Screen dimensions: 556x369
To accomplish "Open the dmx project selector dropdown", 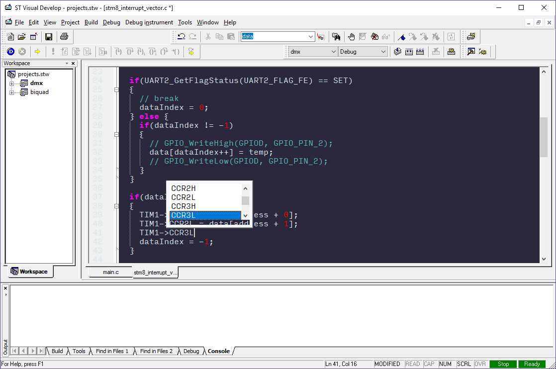I will (333, 52).
